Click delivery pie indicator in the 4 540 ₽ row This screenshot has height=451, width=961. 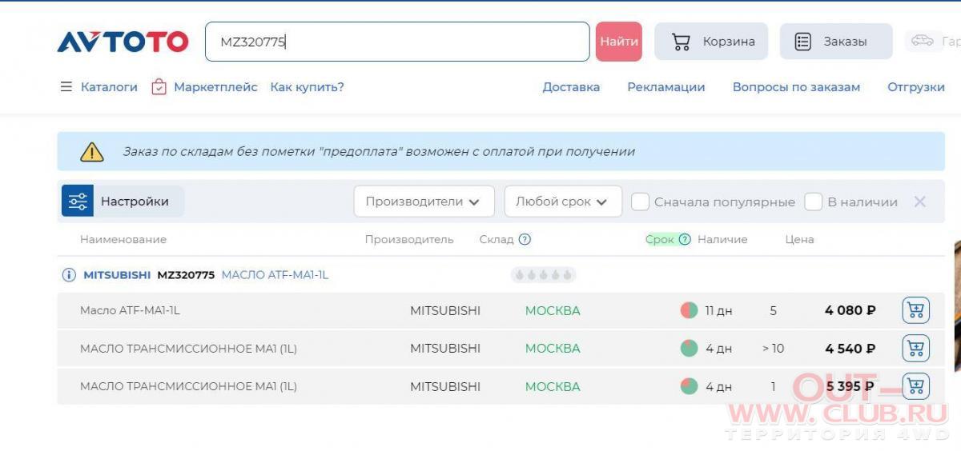689,348
